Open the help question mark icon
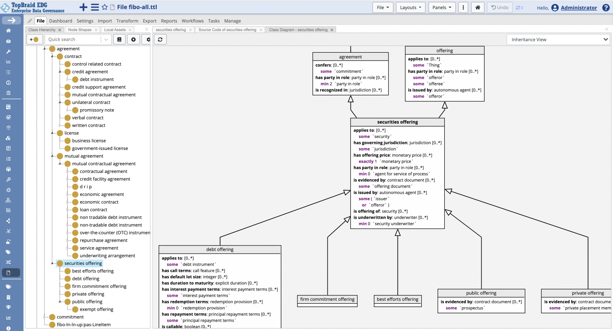Screen dimensions: 613x331 (x=606, y=8)
